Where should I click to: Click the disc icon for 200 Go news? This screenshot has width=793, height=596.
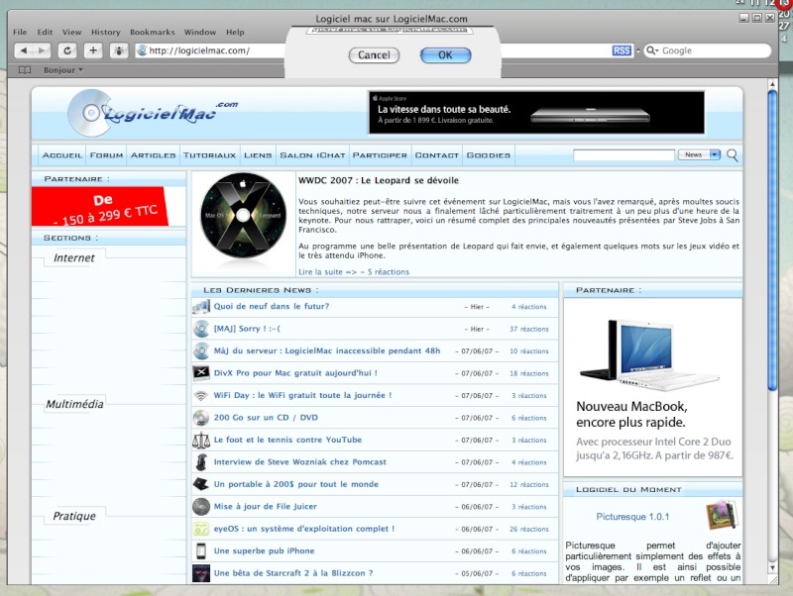point(201,418)
